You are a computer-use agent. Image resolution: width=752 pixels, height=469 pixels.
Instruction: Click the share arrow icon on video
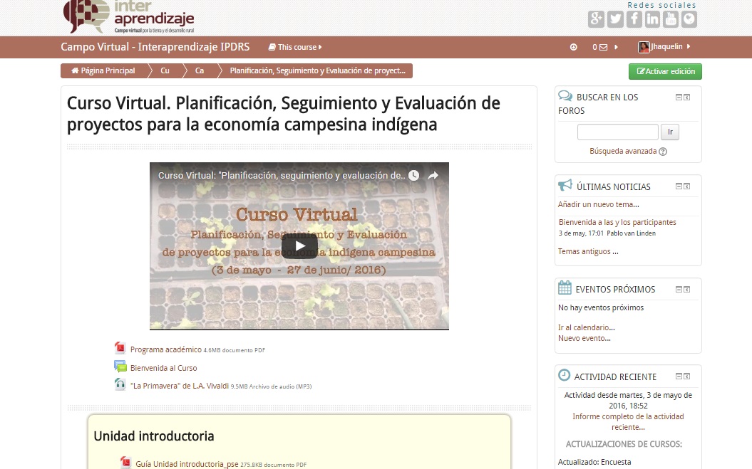(433, 175)
